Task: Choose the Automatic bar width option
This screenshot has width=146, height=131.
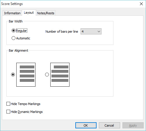Action: coord(21,38)
